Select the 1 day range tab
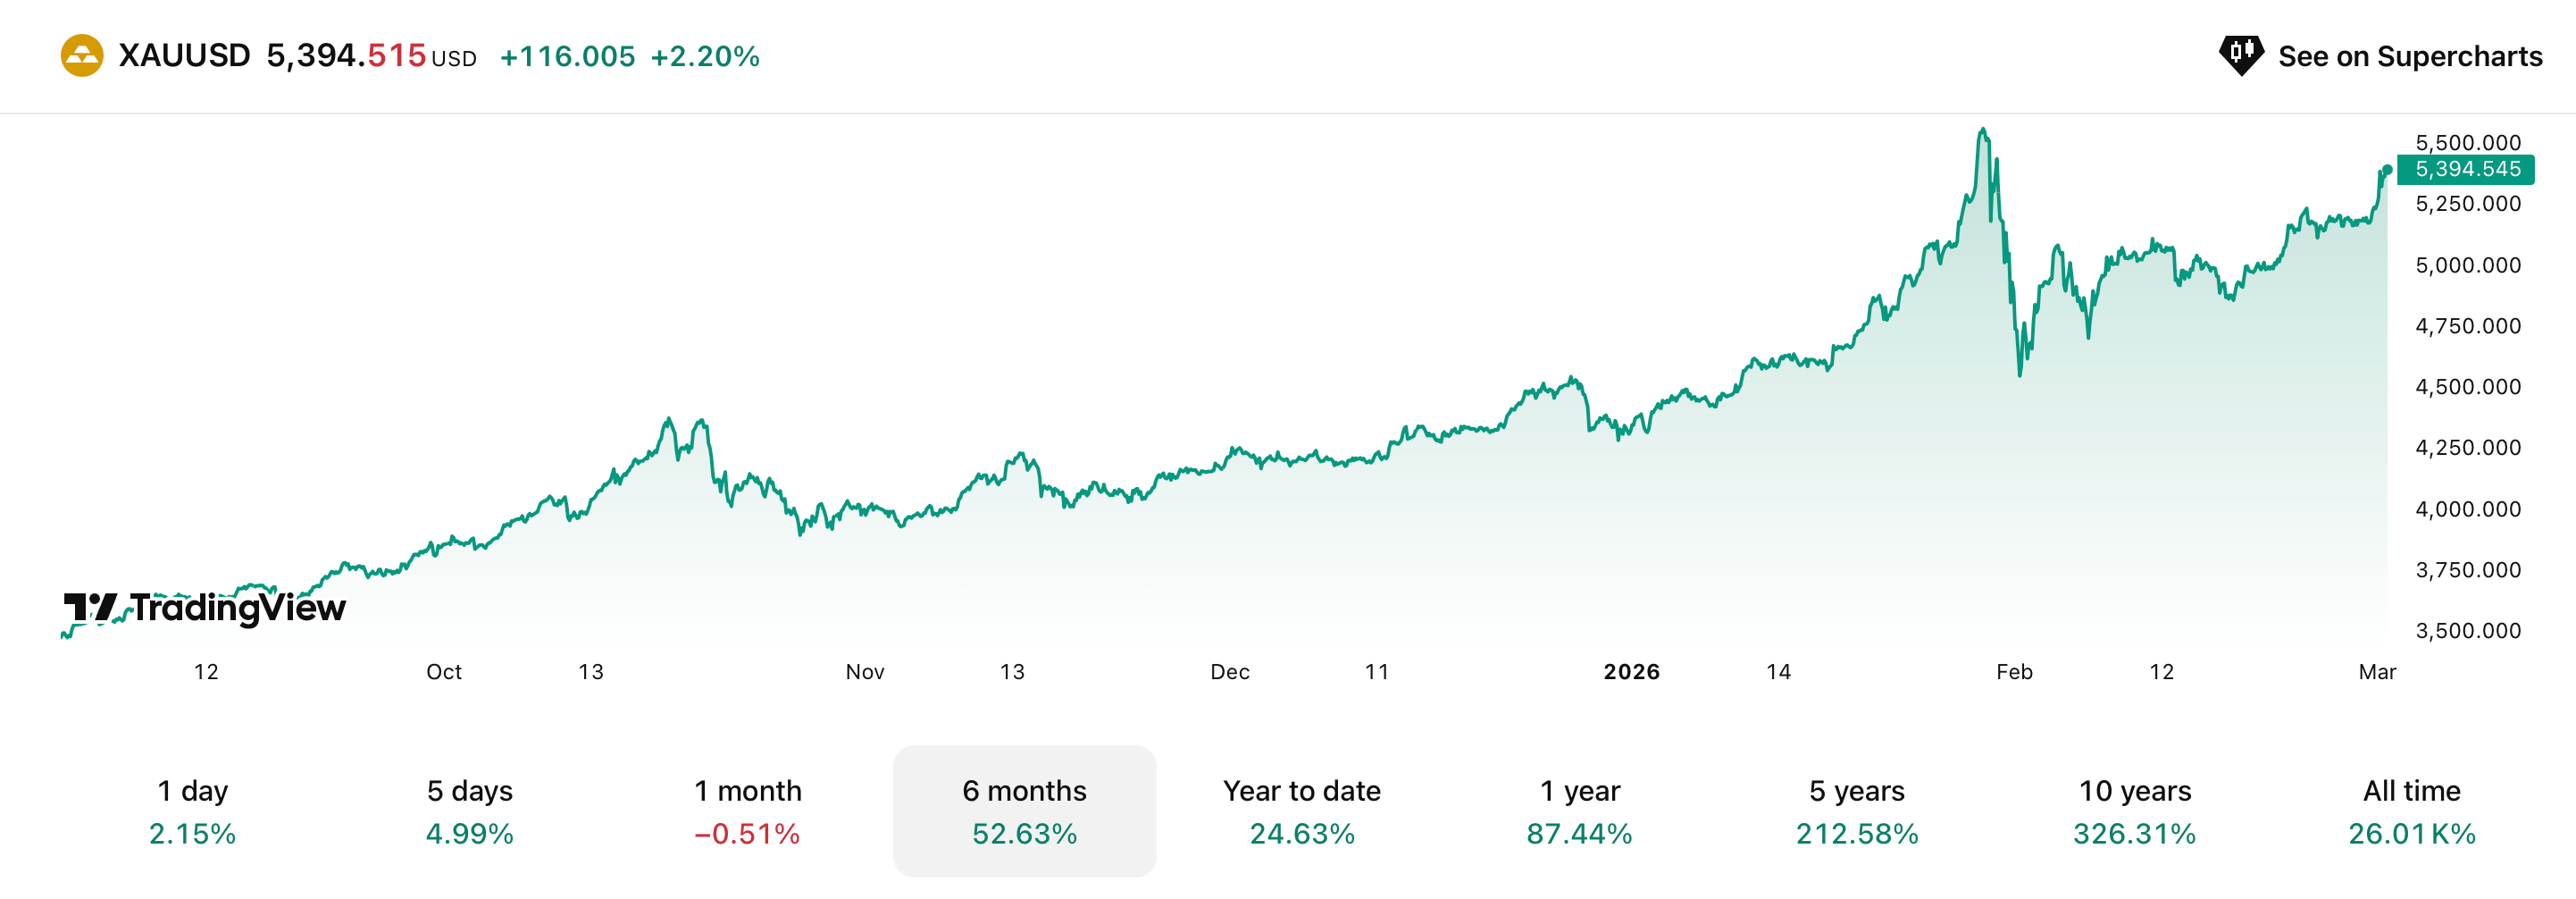The width and height of the screenshot is (2576, 899). (x=192, y=811)
